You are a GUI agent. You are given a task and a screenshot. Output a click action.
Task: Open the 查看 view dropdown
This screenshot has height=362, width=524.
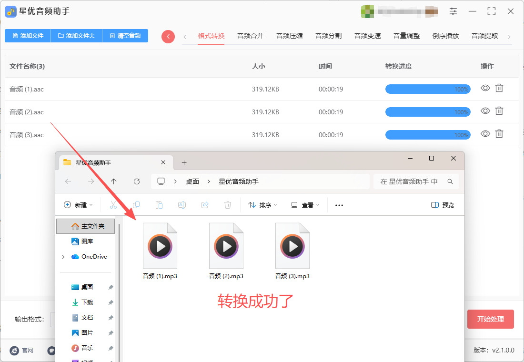[305, 205]
